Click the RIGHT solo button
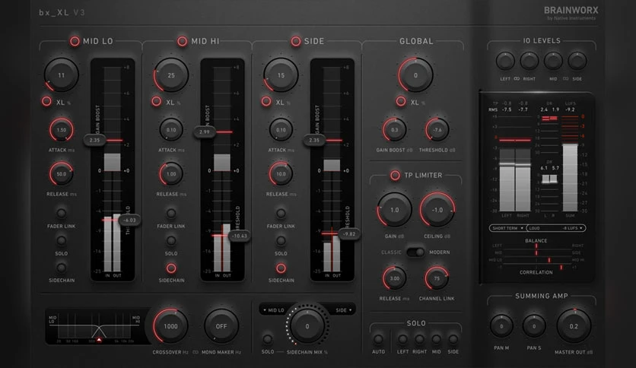 (x=419, y=339)
